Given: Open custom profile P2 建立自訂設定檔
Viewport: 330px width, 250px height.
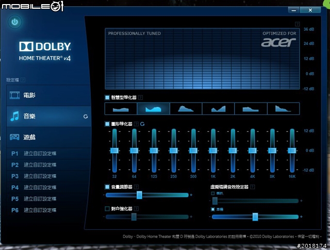Looking at the screenshot, I should coord(48,165).
